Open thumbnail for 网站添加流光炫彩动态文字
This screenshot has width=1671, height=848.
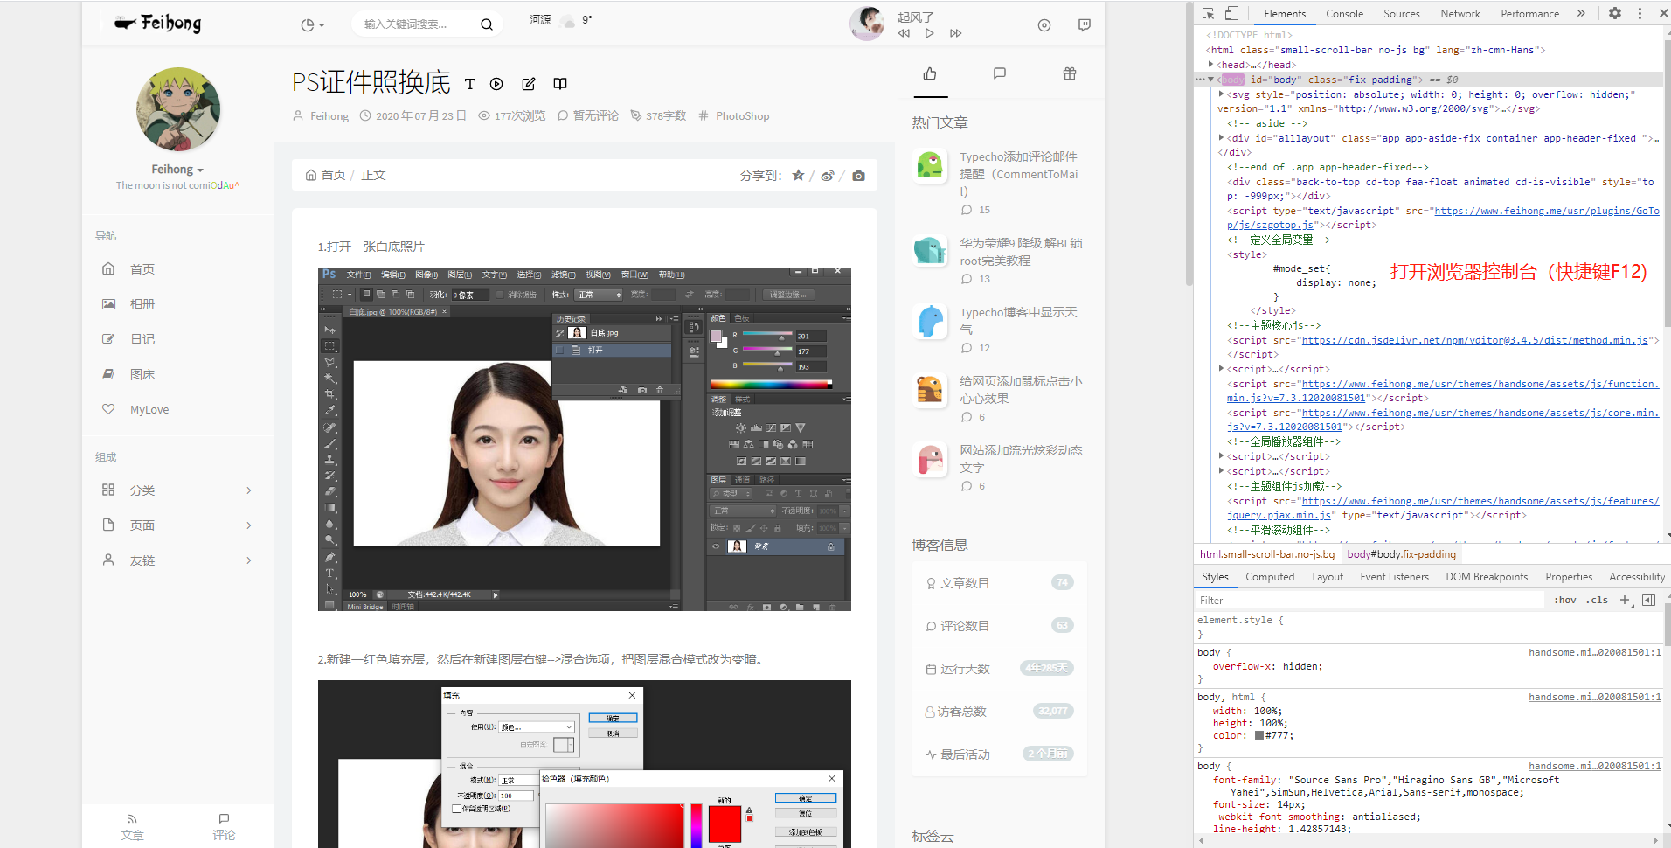930,459
